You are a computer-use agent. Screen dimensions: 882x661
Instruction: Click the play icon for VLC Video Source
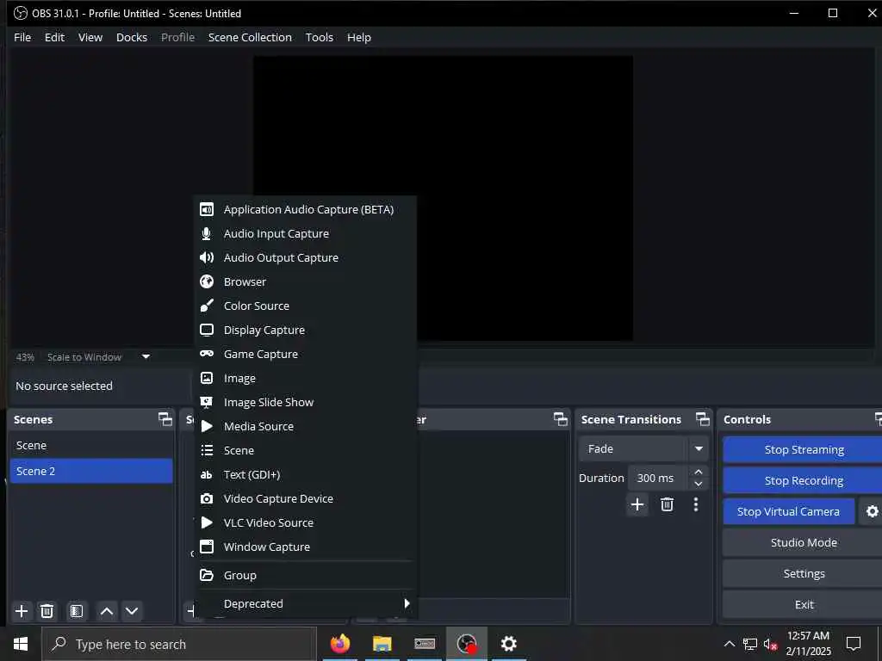pyautogui.click(x=207, y=522)
